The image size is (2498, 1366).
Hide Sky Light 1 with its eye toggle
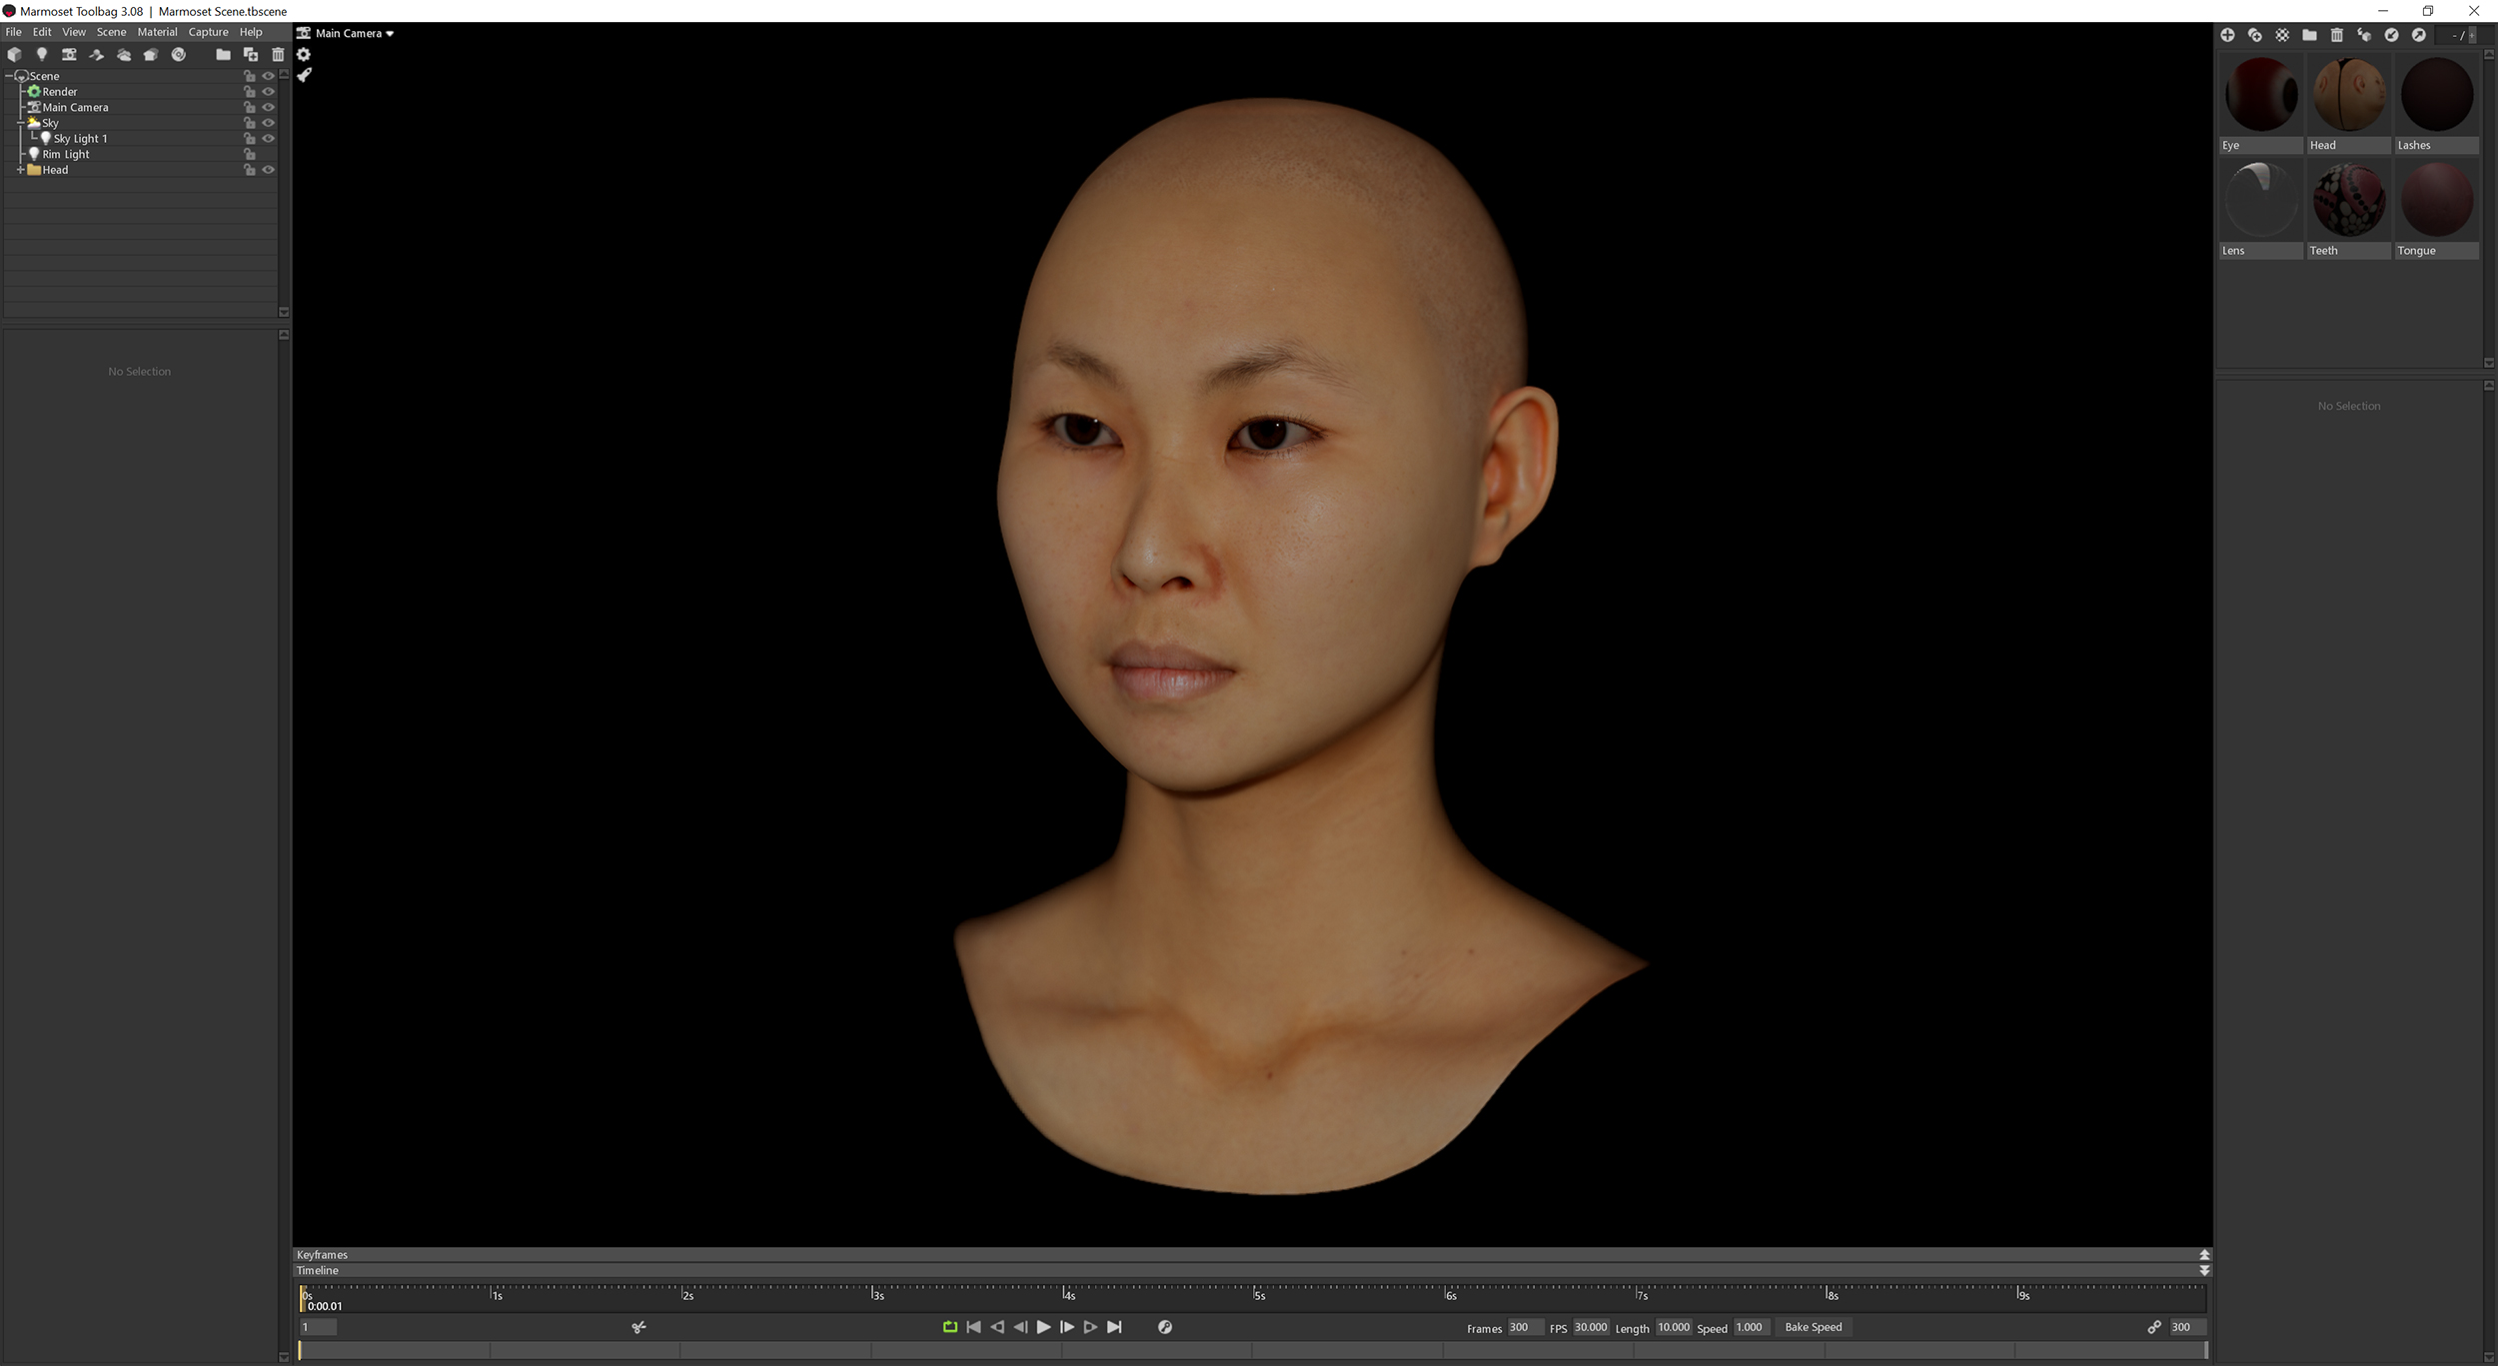click(x=269, y=138)
